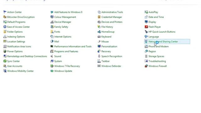Click the Device Manager icon
This screenshot has height=113, width=201.
click(x=52, y=22)
